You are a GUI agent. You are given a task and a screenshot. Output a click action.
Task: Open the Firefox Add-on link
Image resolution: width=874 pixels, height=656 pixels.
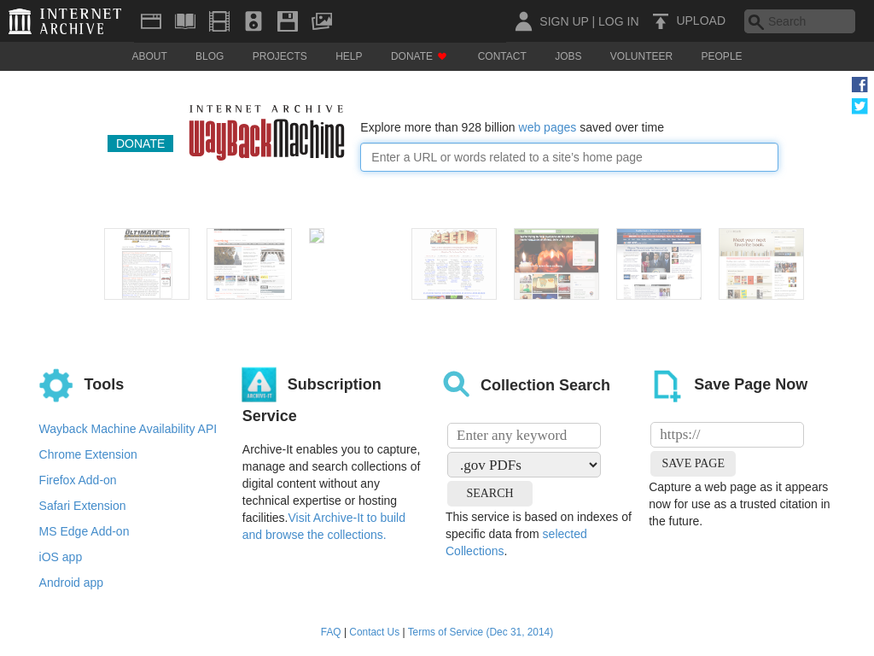click(x=78, y=480)
